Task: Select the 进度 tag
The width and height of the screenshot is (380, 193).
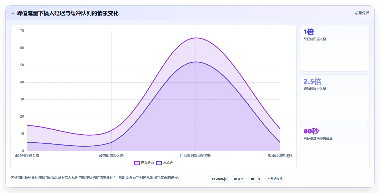Action: click(x=255, y=179)
